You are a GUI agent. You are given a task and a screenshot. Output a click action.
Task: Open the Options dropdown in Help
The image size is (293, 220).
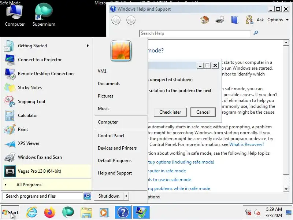[278, 20]
